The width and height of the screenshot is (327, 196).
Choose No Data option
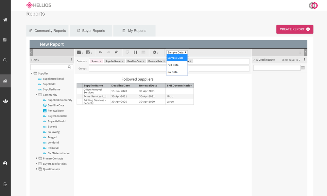pos(177,72)
